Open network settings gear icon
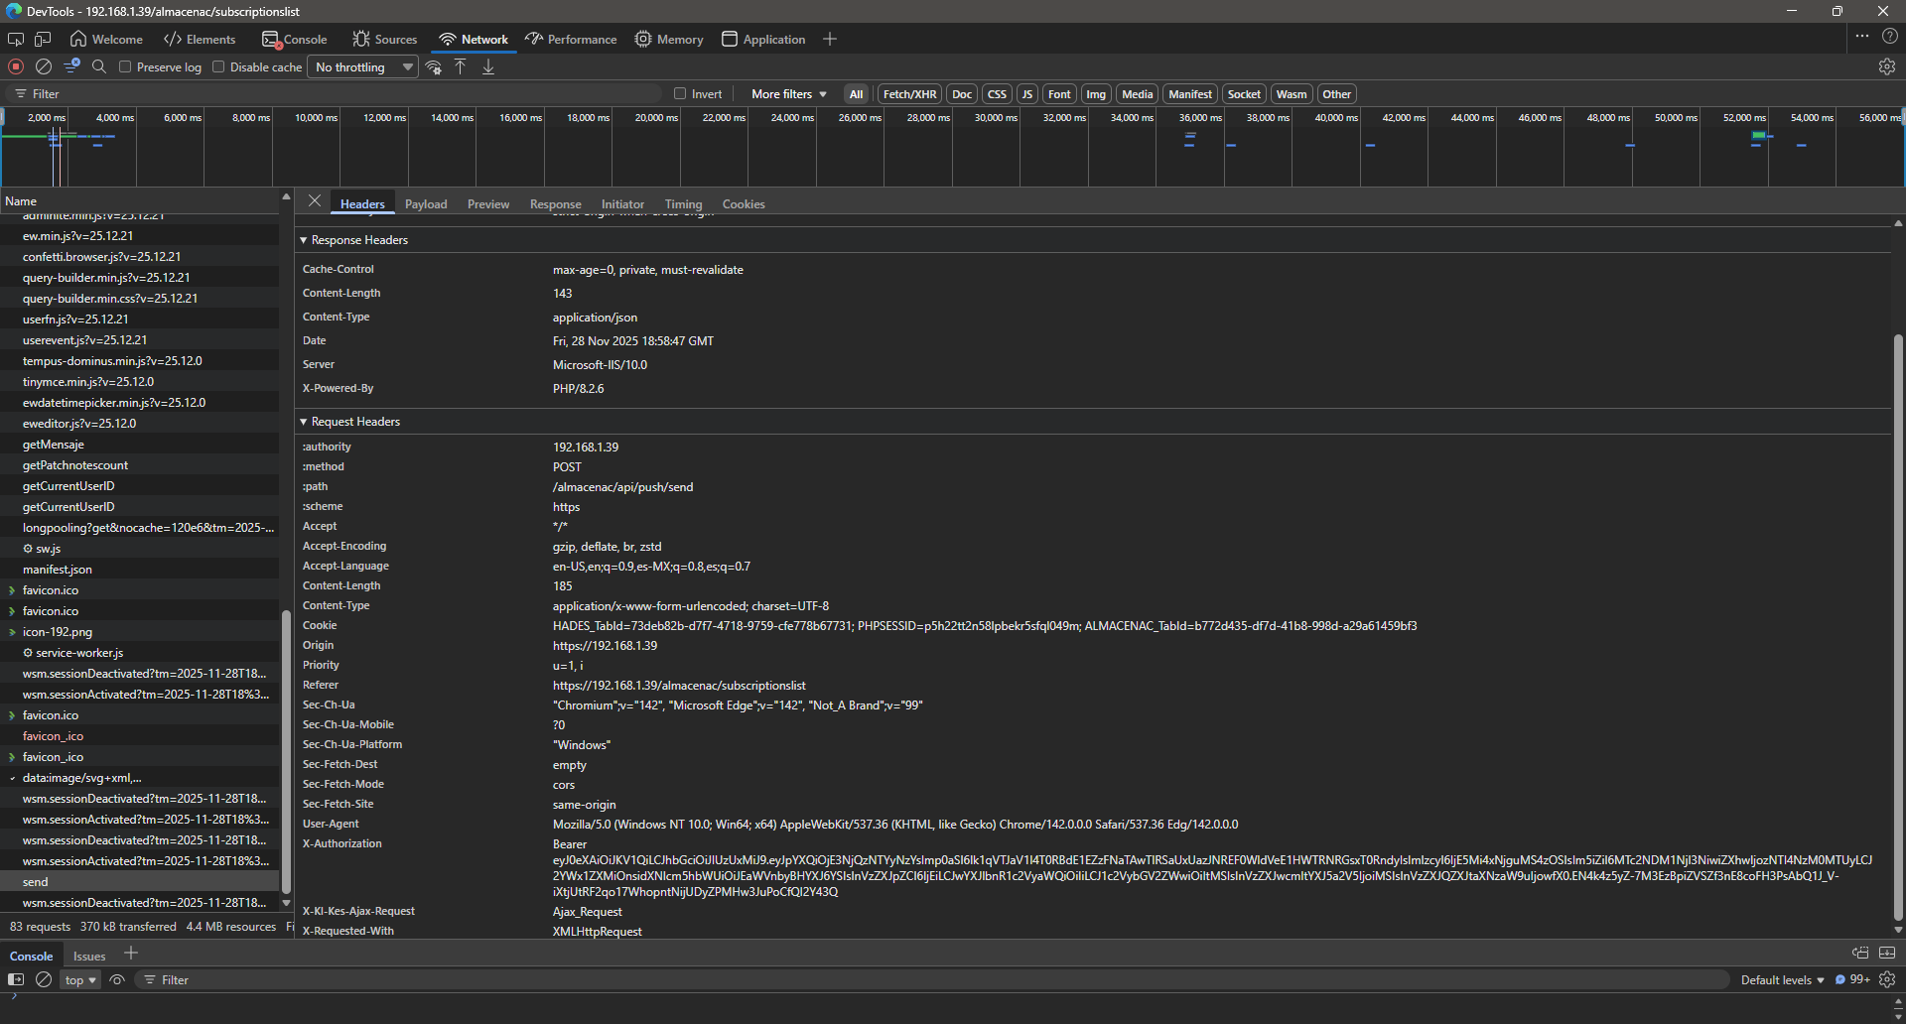 1886,66
